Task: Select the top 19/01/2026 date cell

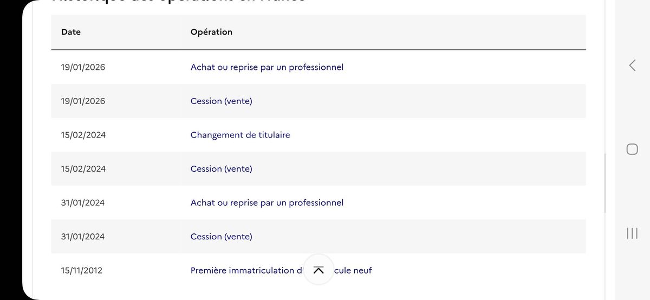Action: click(83, 67)
